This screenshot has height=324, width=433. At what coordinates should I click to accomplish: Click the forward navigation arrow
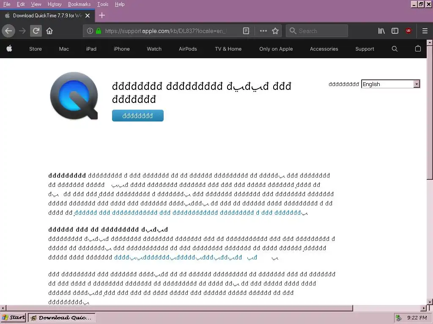point(22,31)
